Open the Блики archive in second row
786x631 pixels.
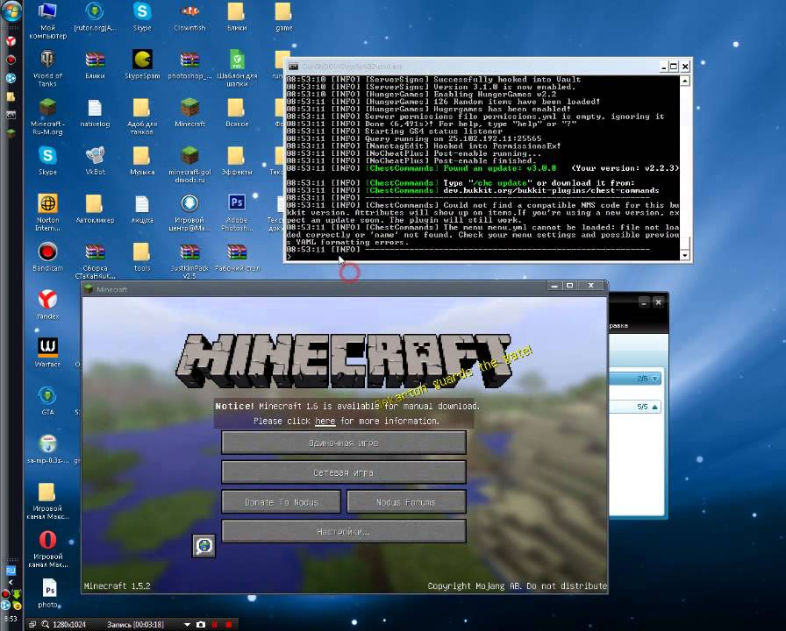click(95, 65)
